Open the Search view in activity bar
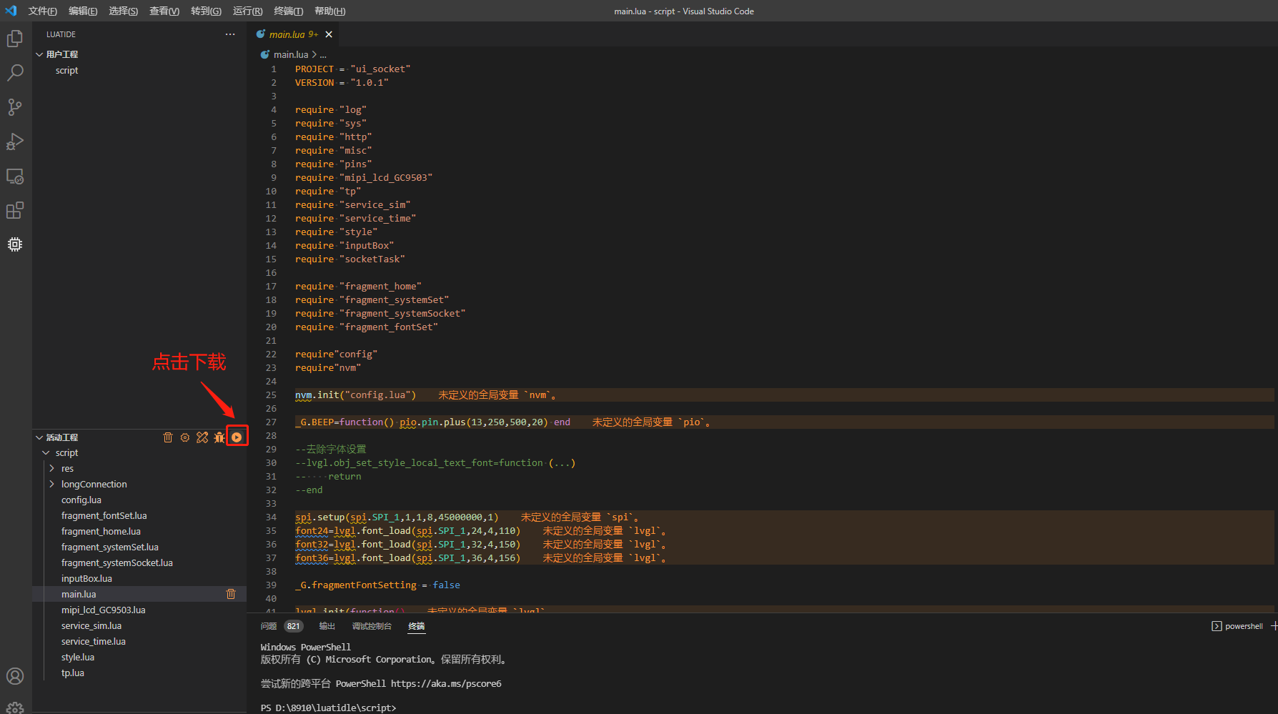Viewport: 1278px width, 714px height. pos(15,72)
